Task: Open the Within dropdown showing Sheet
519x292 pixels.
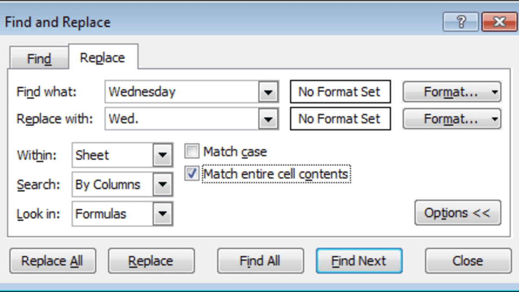Action: [163, 155]
